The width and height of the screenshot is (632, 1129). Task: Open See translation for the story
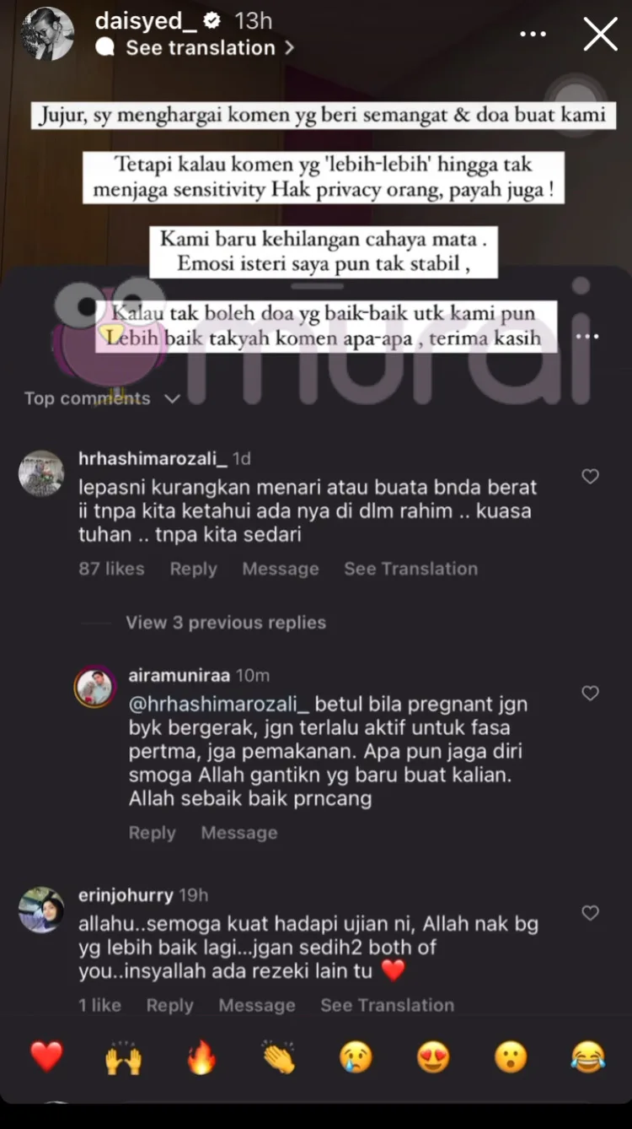[201, 48]
